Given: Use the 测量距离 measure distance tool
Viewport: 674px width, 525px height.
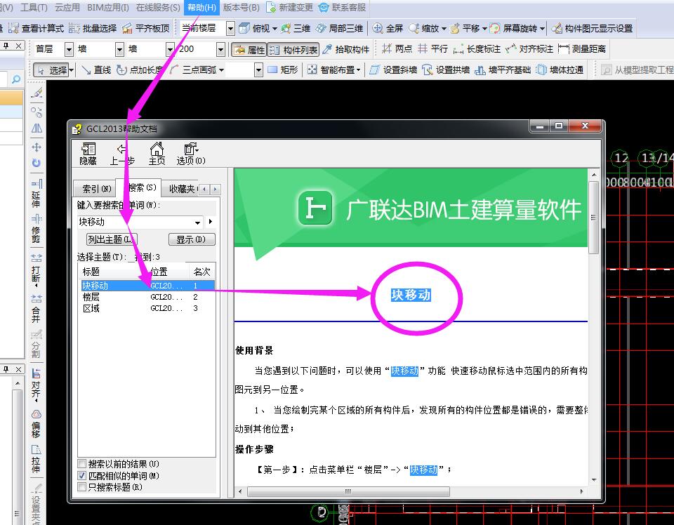Looking at the screenshot, I should 581,49.
